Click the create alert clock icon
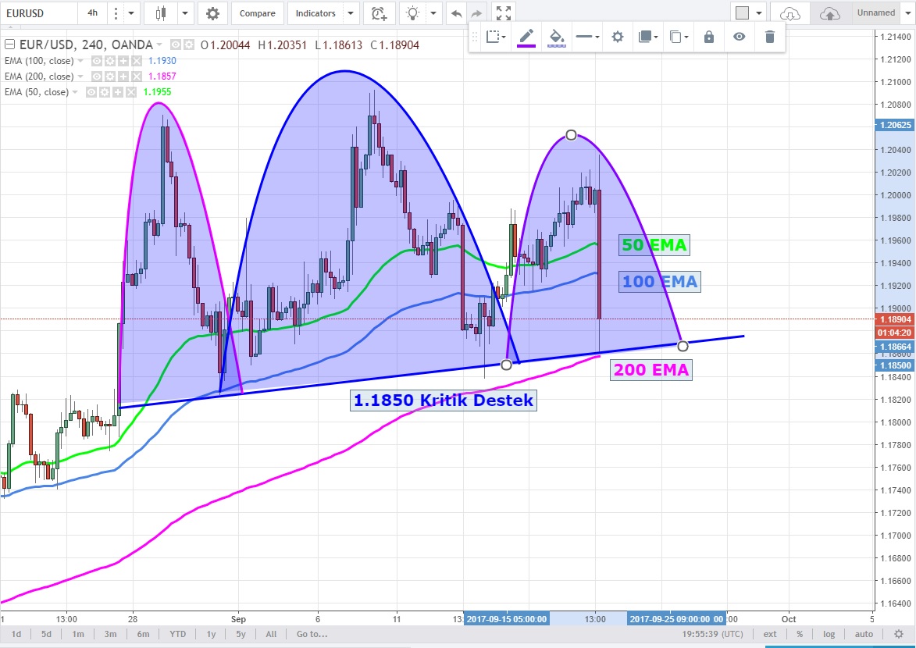Viewport: 916px width, 648px height. (379, 13)
